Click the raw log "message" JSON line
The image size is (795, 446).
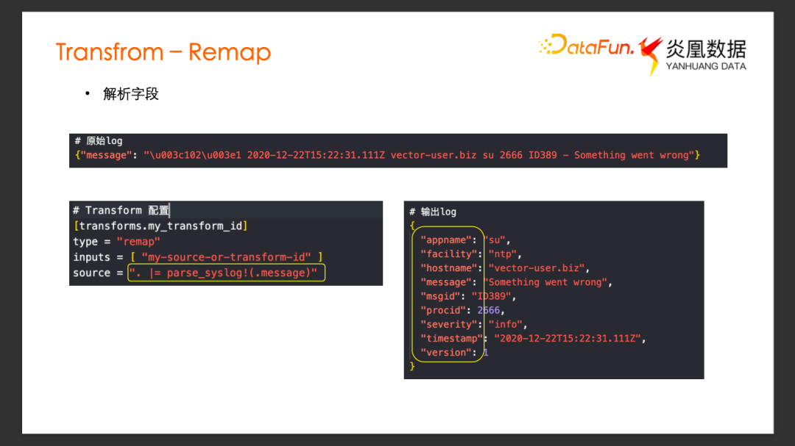[387, 156]
